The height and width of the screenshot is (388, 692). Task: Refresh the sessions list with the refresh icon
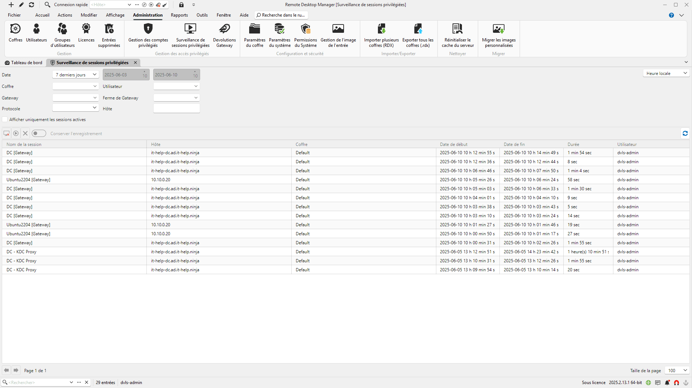[685, 133]
